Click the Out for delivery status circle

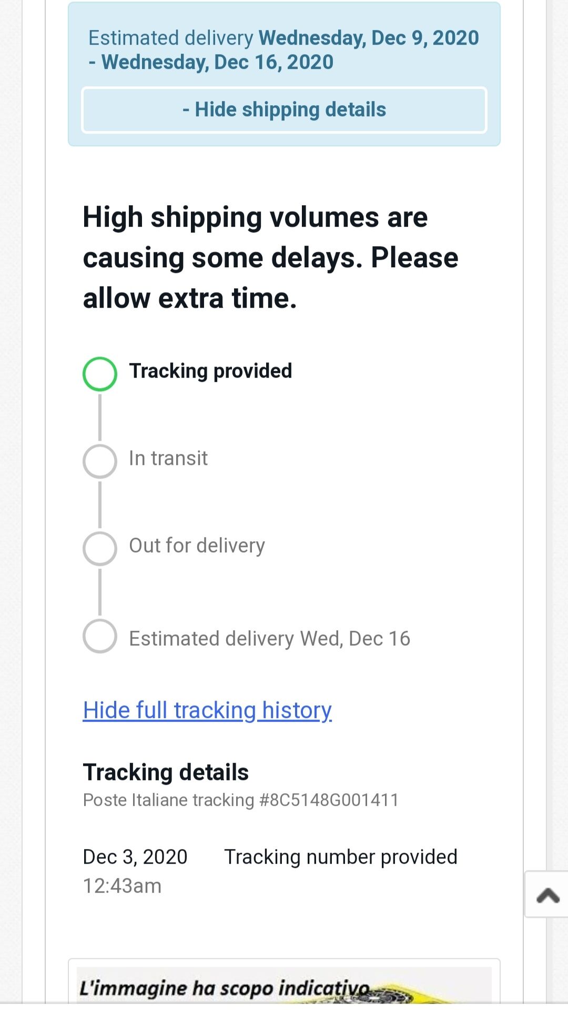tap(100, 549)
